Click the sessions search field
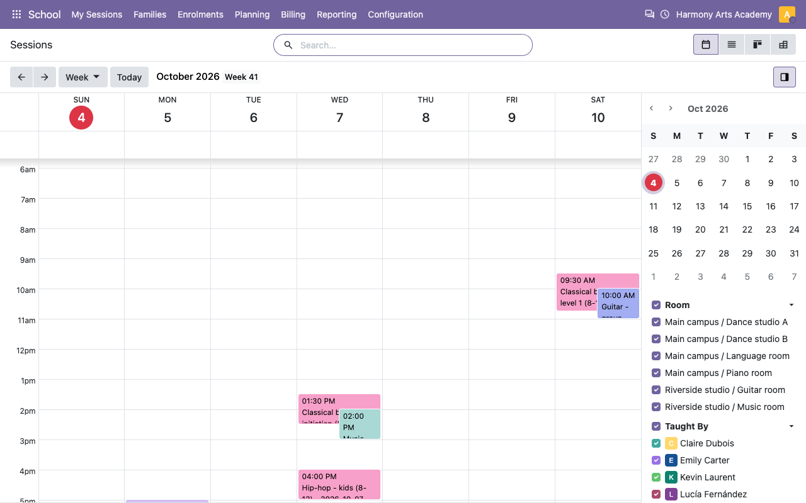The width and height of the screenshot is (806, 503). click(x=403, y=45)
